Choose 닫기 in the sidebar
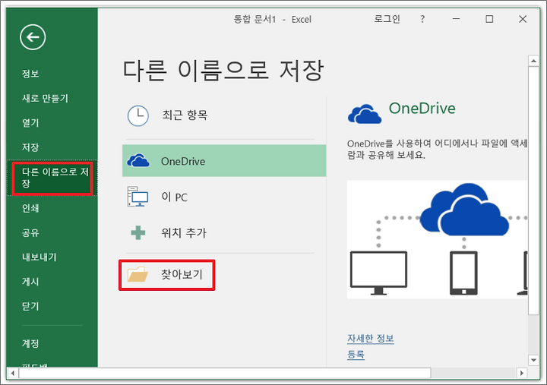 [x=30, y=306]
